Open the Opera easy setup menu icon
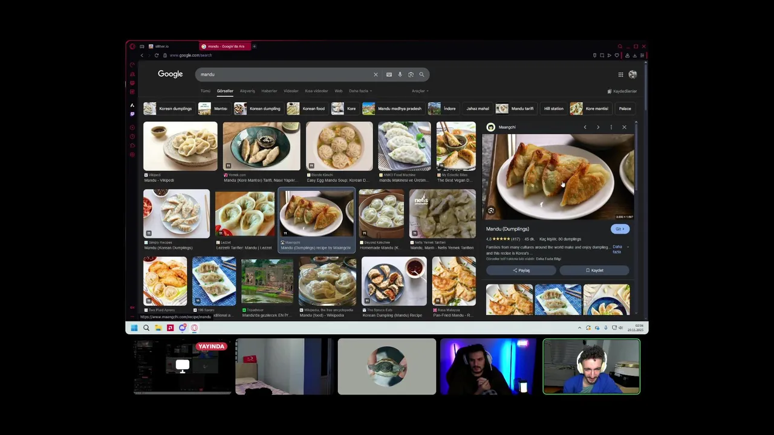 [x=642, y=55]
